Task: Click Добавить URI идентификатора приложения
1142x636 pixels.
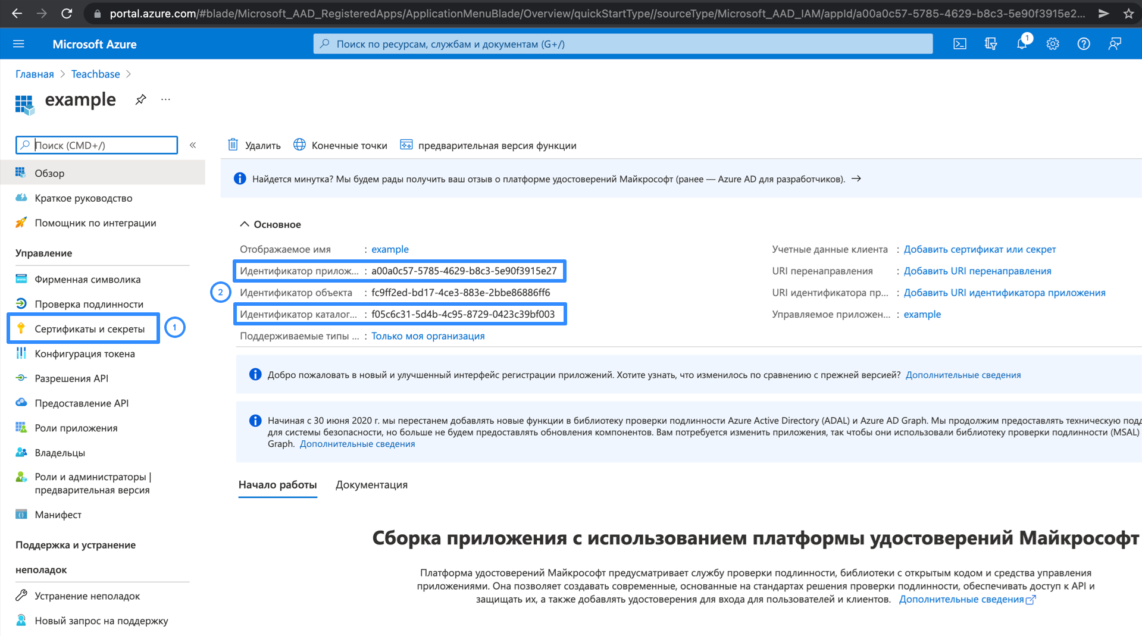Action: [x=1005, y=293]
